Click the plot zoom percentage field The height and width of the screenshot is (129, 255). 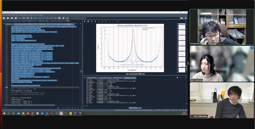click(118, 21)
